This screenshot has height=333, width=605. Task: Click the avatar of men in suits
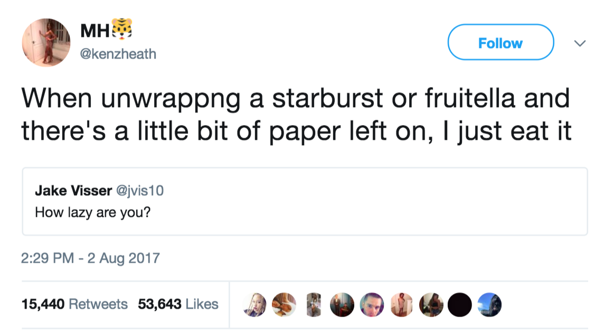[342, 304]
